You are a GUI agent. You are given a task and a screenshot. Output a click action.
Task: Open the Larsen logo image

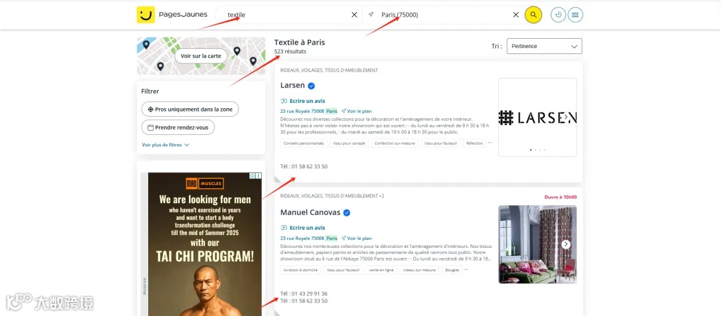pos(537,118)
